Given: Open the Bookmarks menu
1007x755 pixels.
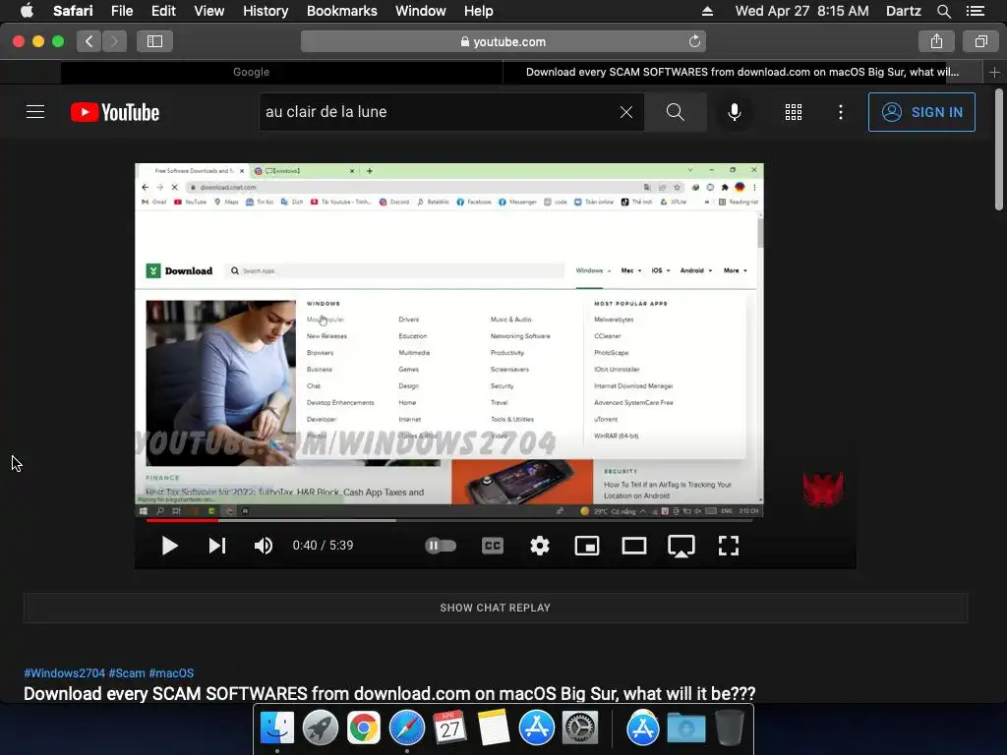Looking at the screenshot, I should [341, 11].
